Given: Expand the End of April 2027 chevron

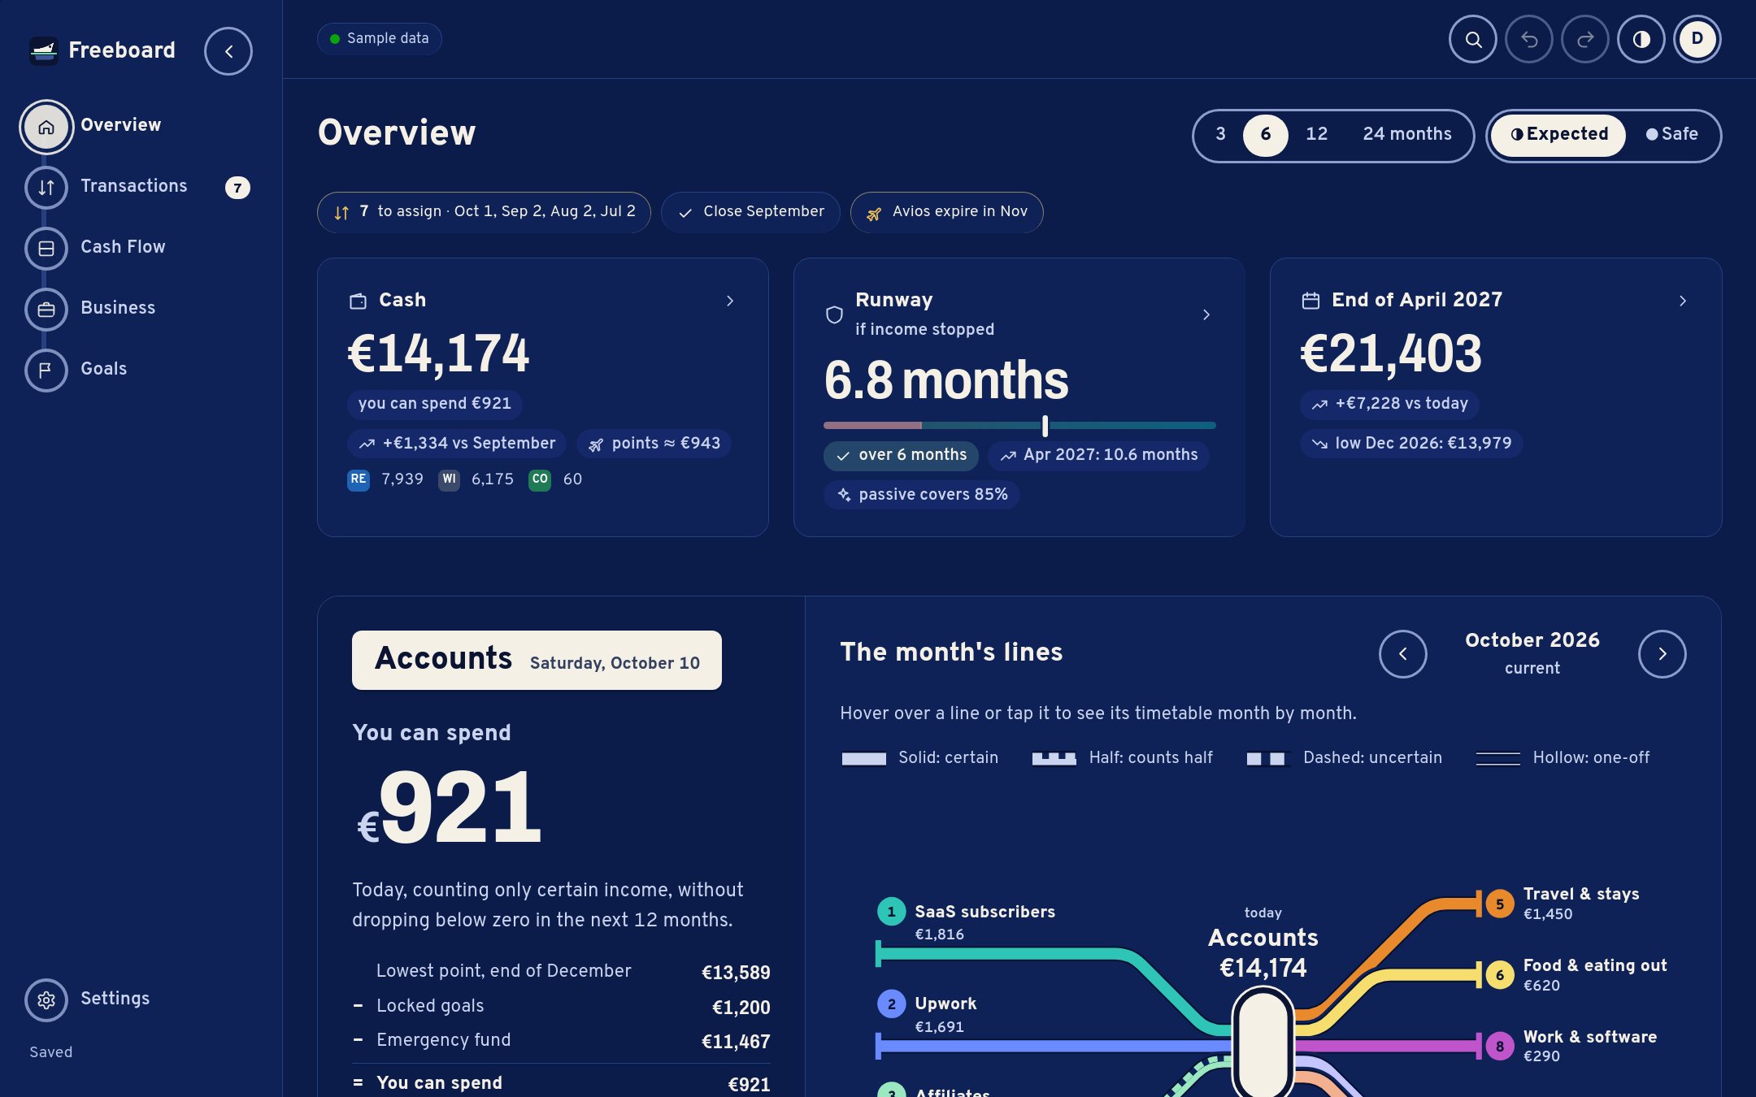Looking at the screenshot, I should click(1683, 301).
